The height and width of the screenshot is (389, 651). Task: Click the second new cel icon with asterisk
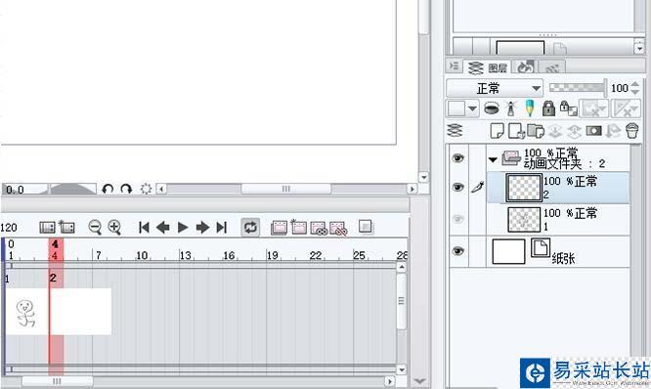[x=298, y=227]
